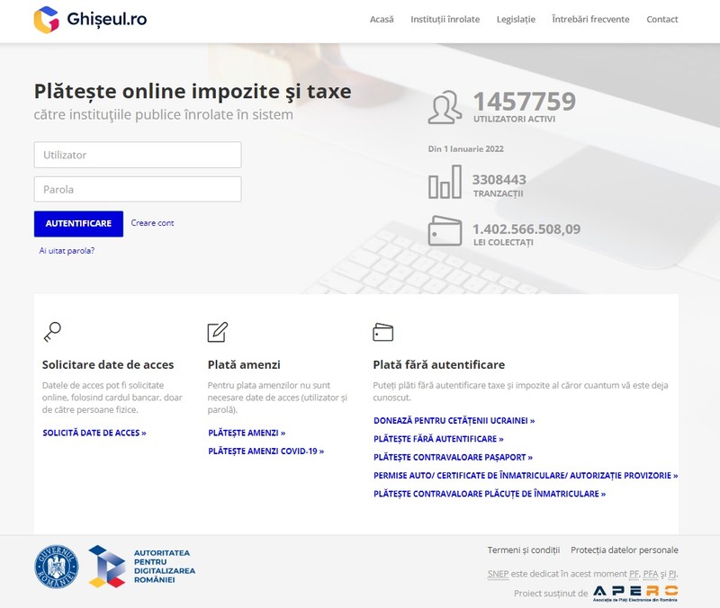The width and height of the screenshot is (720, 608).
Task: Click the Plătește online impozite și taxe heading
Action: (x=193, y=91)
